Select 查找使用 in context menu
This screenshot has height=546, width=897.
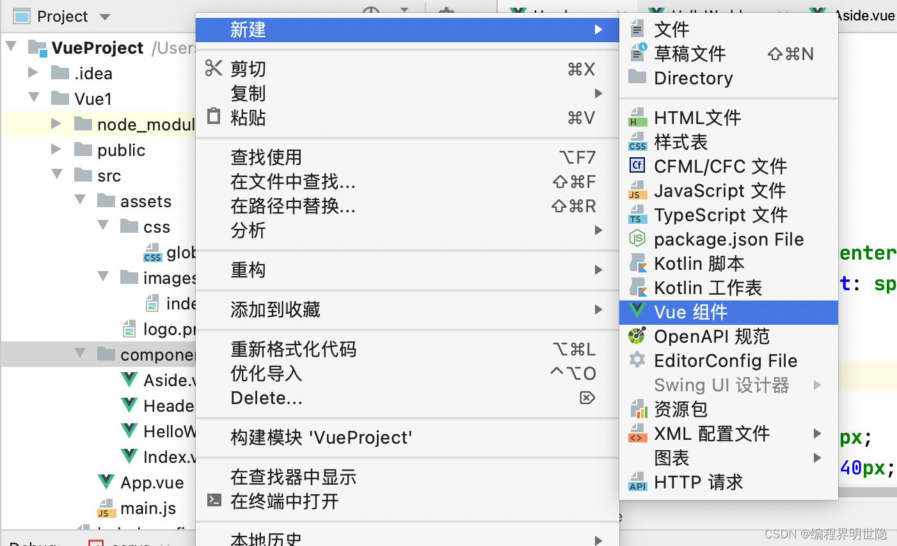coord(408,157)
